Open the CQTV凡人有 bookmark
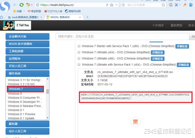This screenshot has width=195, height=138. 53,11
